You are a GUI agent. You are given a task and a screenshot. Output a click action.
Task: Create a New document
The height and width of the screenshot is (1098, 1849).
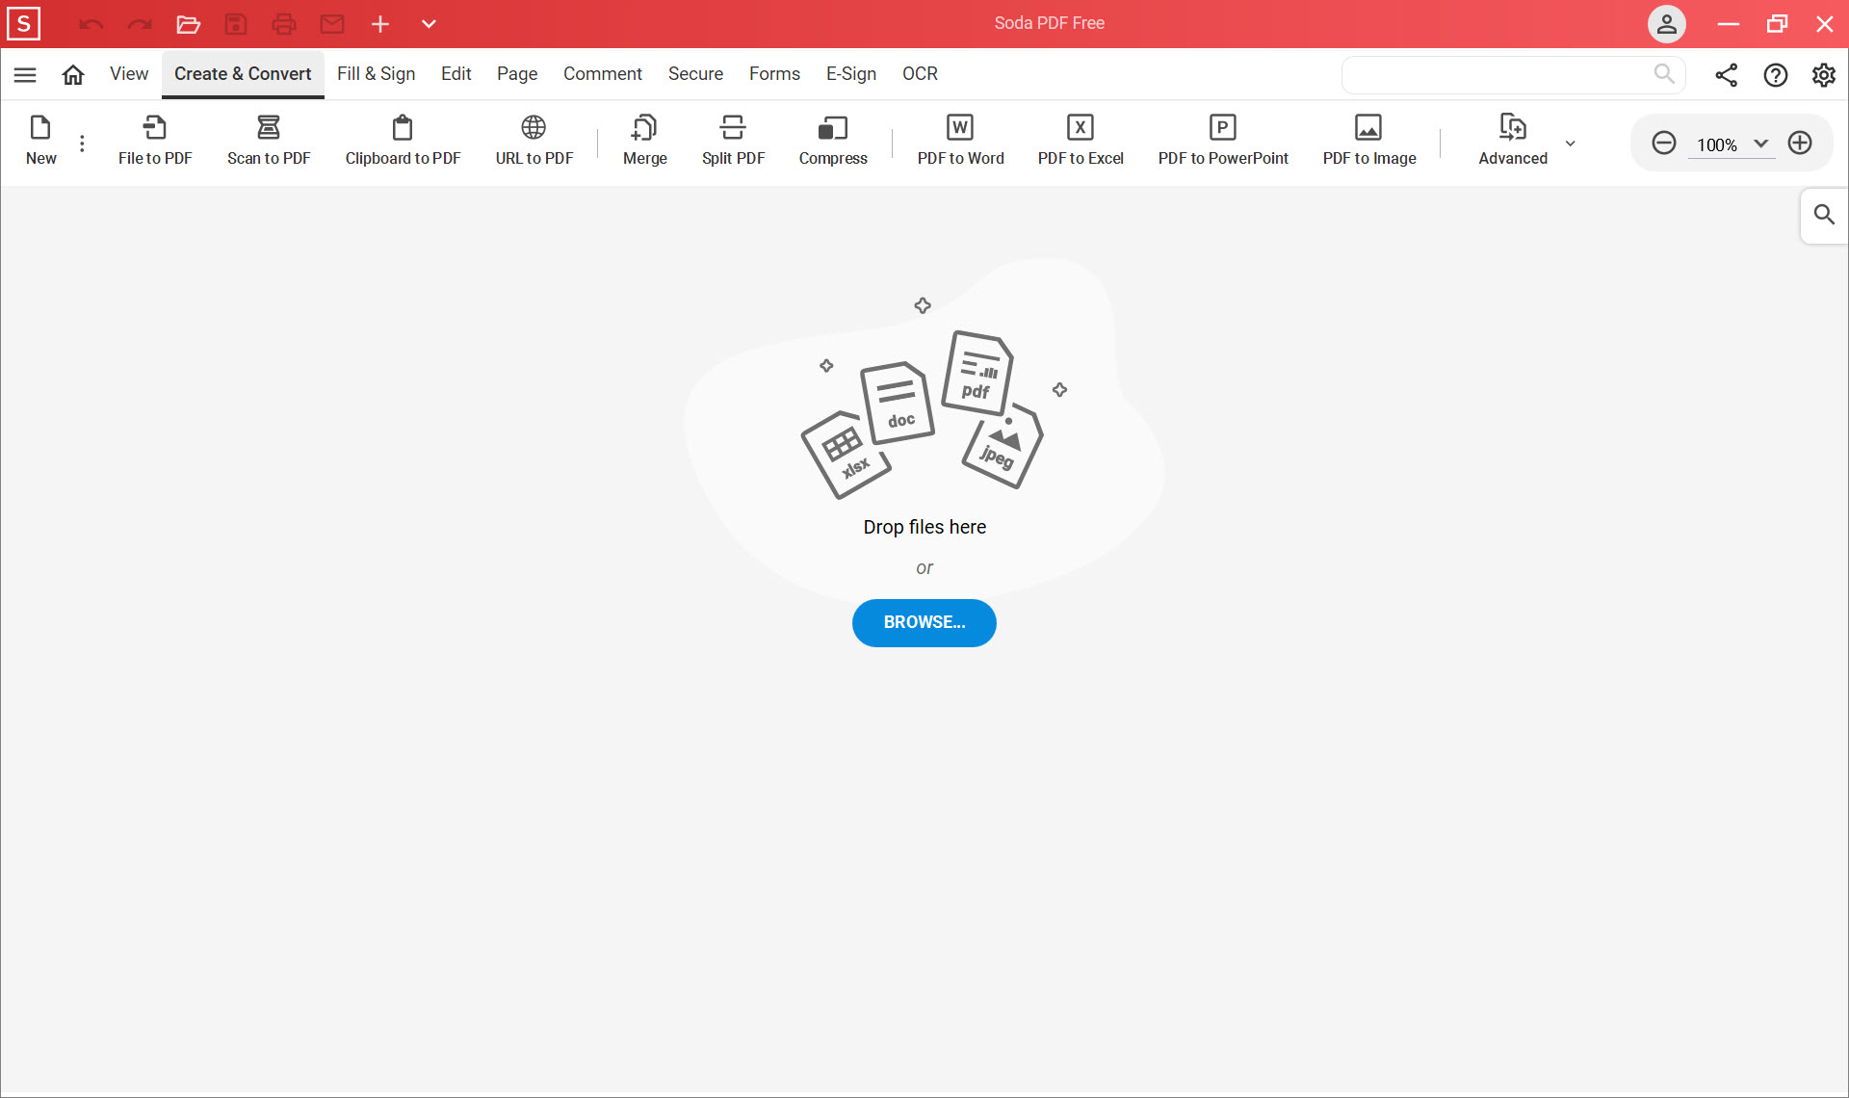40,141
